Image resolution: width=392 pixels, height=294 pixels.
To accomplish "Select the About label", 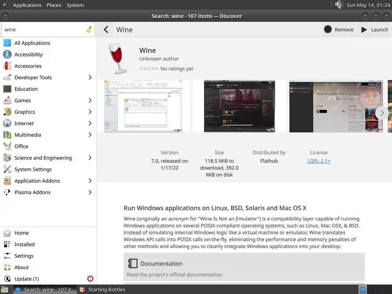I will 21,268.
